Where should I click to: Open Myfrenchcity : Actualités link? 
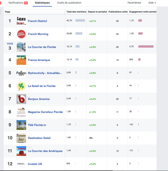pos(45,73)
